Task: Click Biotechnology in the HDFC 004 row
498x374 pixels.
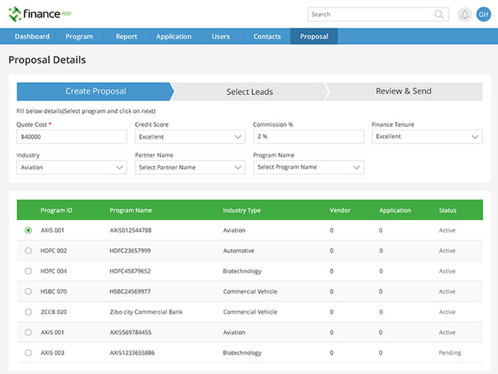Action: [x=242, y=271]
